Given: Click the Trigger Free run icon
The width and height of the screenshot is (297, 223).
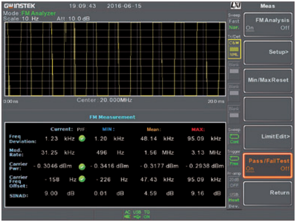Looking at the screenshot, I should [x=234, y=158].
